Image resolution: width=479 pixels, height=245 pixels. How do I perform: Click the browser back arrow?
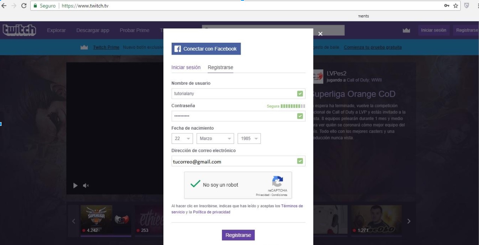point(4,6)
